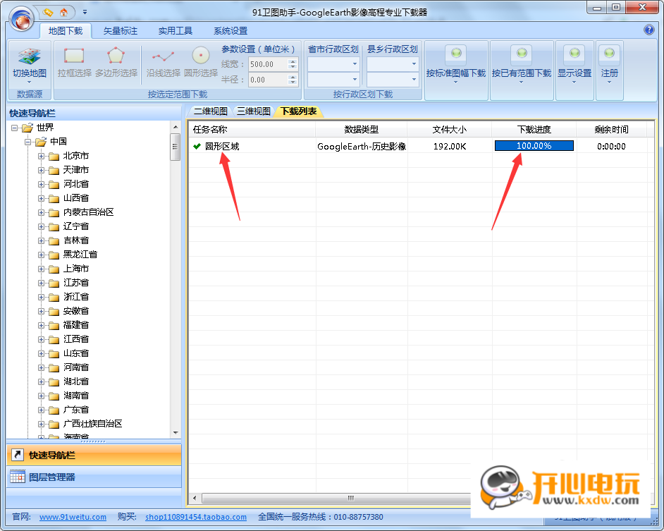
Task: Expand the 北京市 tree node
Action: (x=40, y=155)
